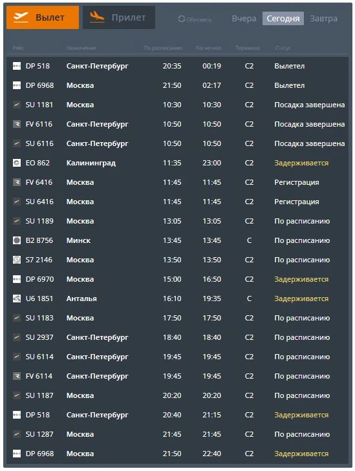
Task: Click the S7 airline logo for flight S7 2146
Action: point(17,260)
